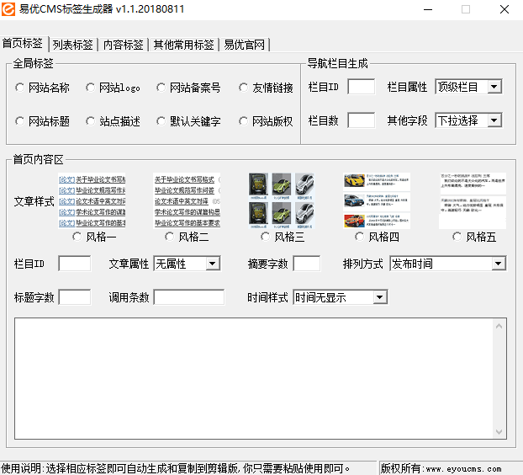The height and width of the screenshot is (475, 523).
Task: Select the 网站版权 radio option
Action: [244, 121]
